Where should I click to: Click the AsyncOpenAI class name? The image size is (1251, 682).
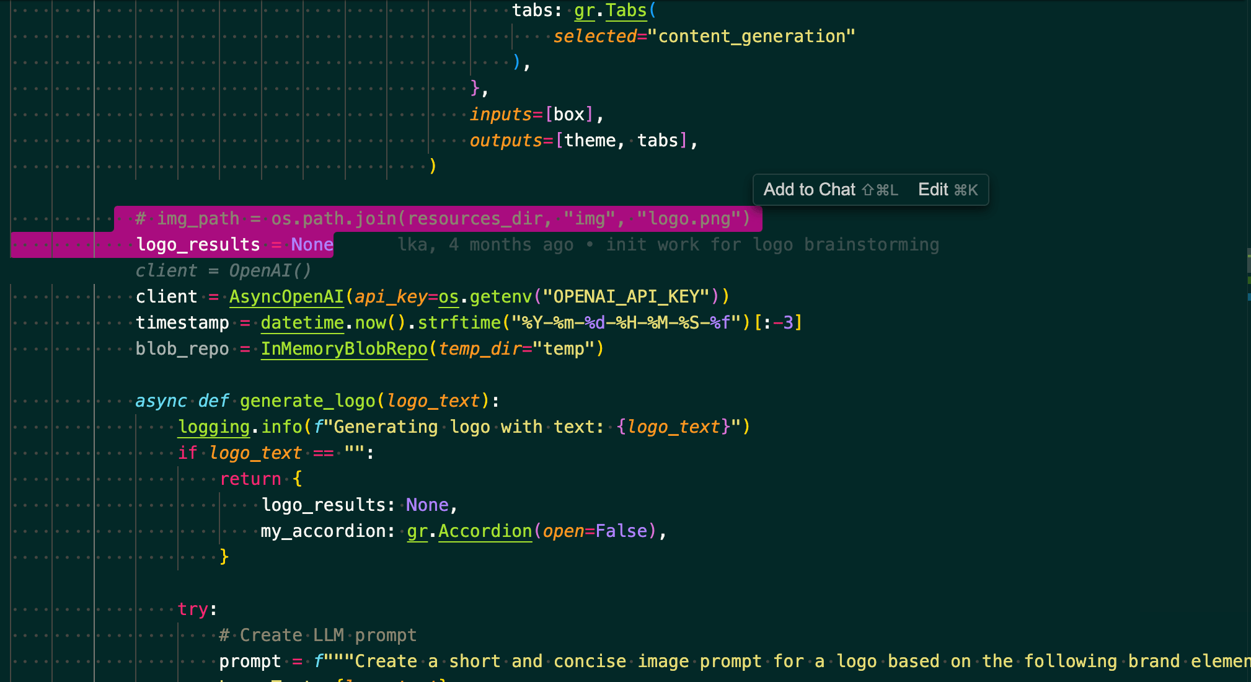pos(286,297)
